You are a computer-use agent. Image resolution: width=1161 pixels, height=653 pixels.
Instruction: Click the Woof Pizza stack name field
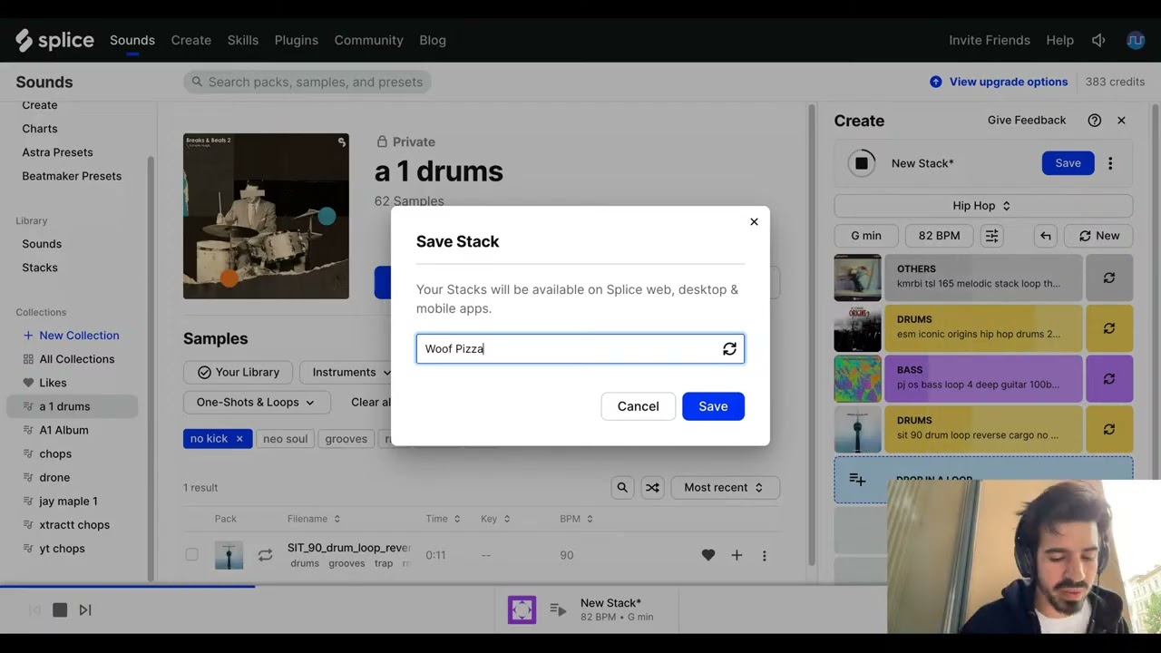click(x=567, y=349)
